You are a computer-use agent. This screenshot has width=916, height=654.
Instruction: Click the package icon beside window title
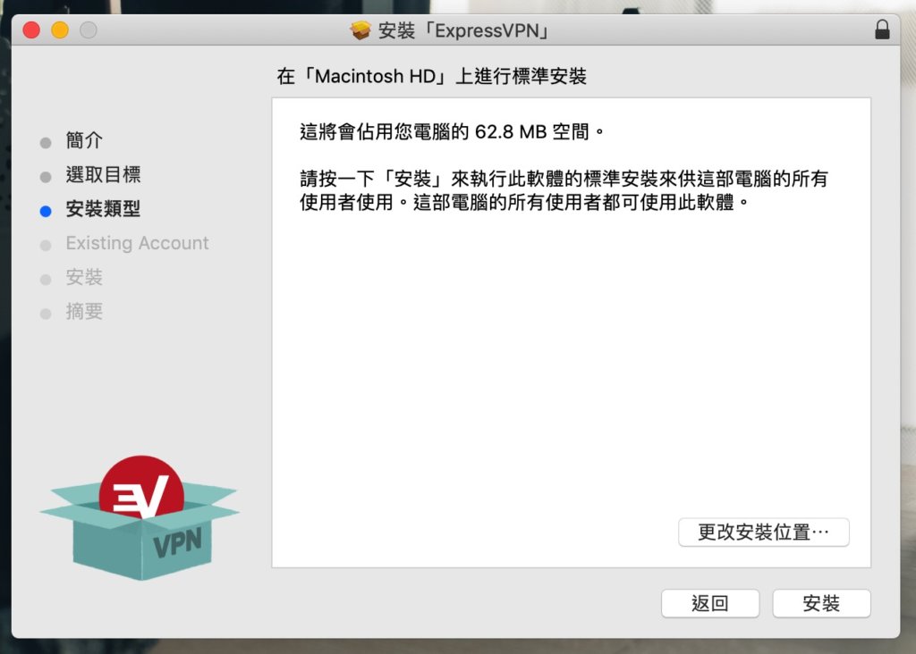[360, 30]
